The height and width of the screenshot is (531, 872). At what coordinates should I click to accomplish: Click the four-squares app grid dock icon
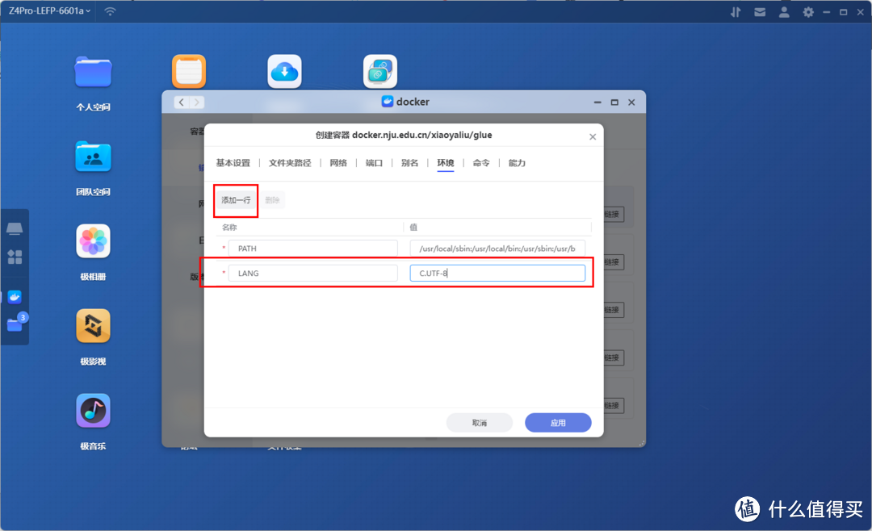[x=15, y=257]
